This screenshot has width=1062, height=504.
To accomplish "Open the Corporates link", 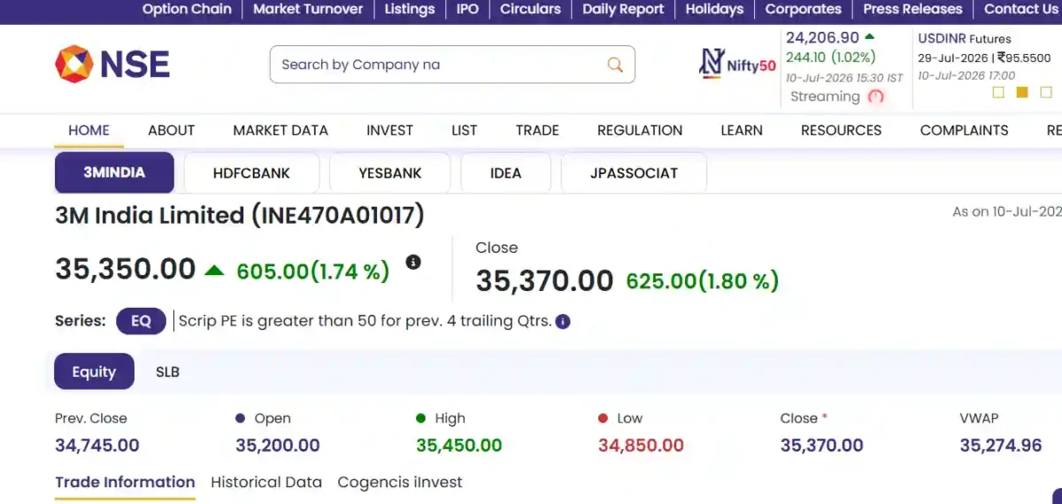I will pos(803,9).
